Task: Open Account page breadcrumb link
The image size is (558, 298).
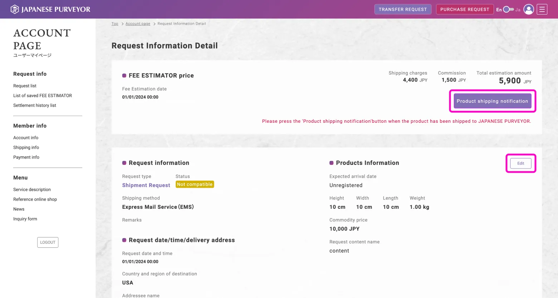Action: click(x=138, y=24)
